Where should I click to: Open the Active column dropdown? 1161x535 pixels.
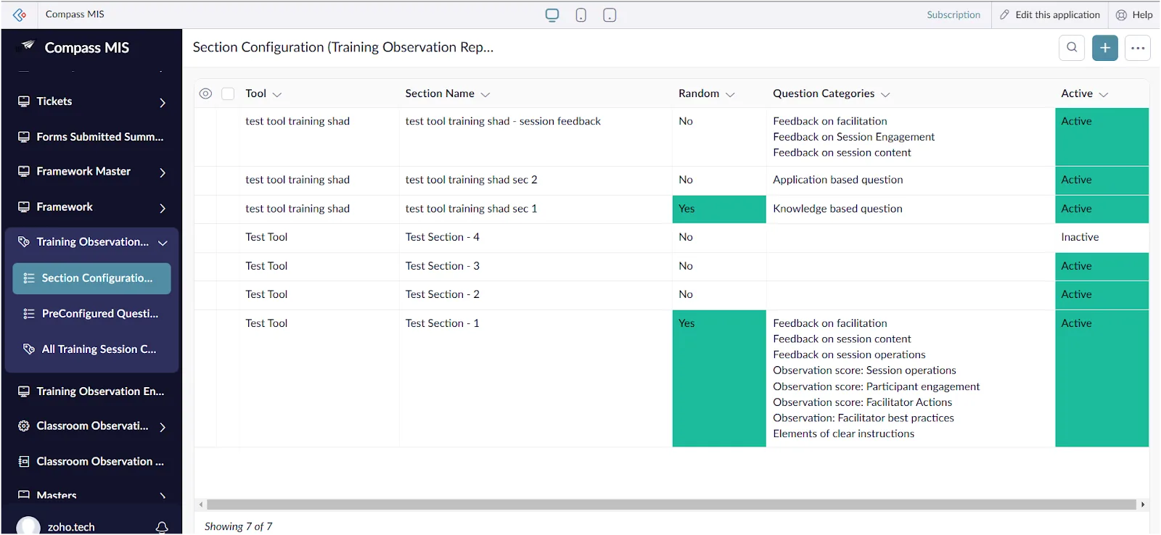[1104, 94]
